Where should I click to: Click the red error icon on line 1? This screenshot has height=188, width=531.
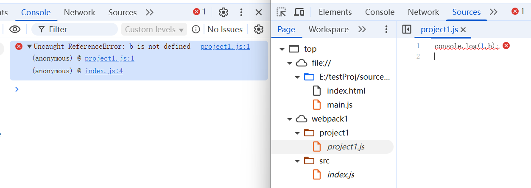(x=506, y=46)
